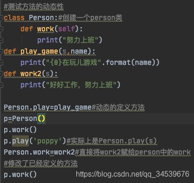Click the comment "#动态的定义方法"
This screenshot has height=183, width=194.
(x=118, y=107)
